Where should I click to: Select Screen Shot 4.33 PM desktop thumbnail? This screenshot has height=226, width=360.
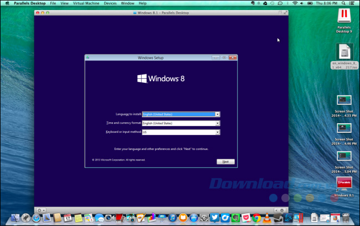[344, 101]
